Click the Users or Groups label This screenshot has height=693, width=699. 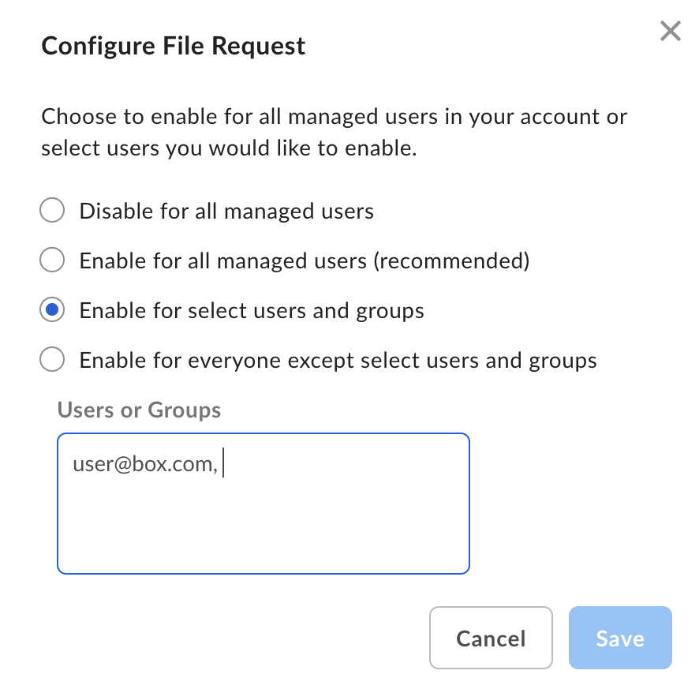pyautogui.click(x=138, y=410)
